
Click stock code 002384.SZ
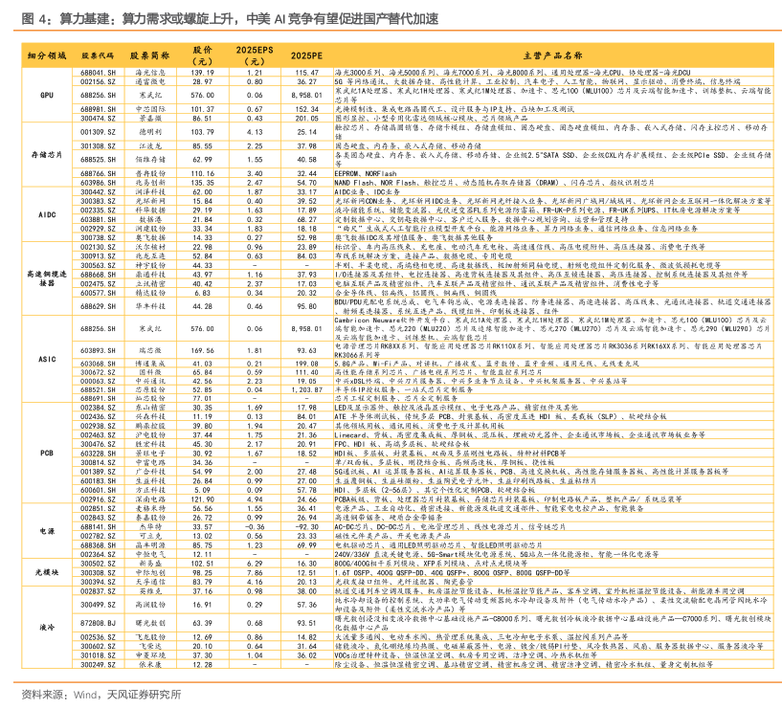pos(98,408)
